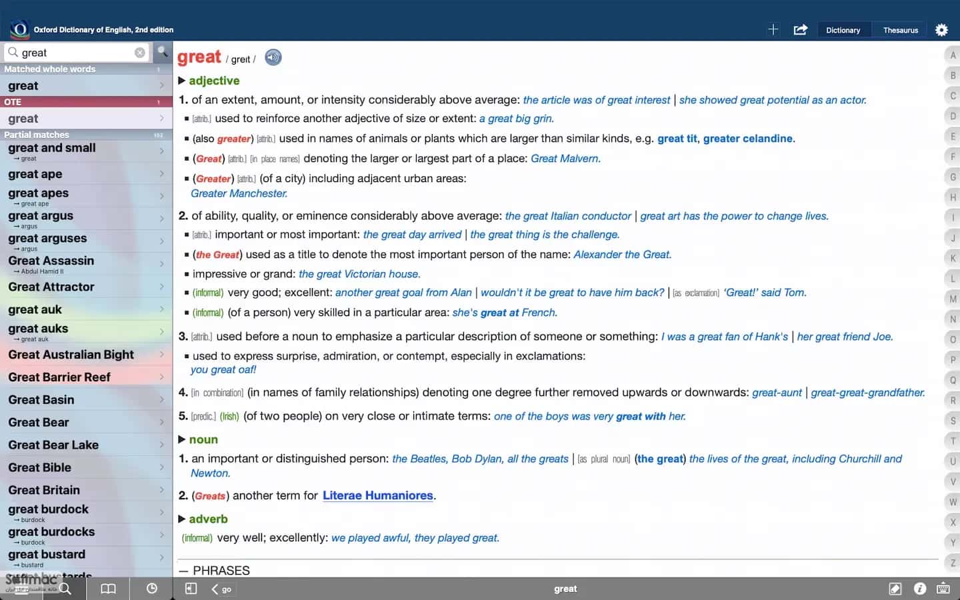Switch to the Dictionary tab
Image resolution: width=960 pixels, height=600 pixels.
[x=843, y=30]
